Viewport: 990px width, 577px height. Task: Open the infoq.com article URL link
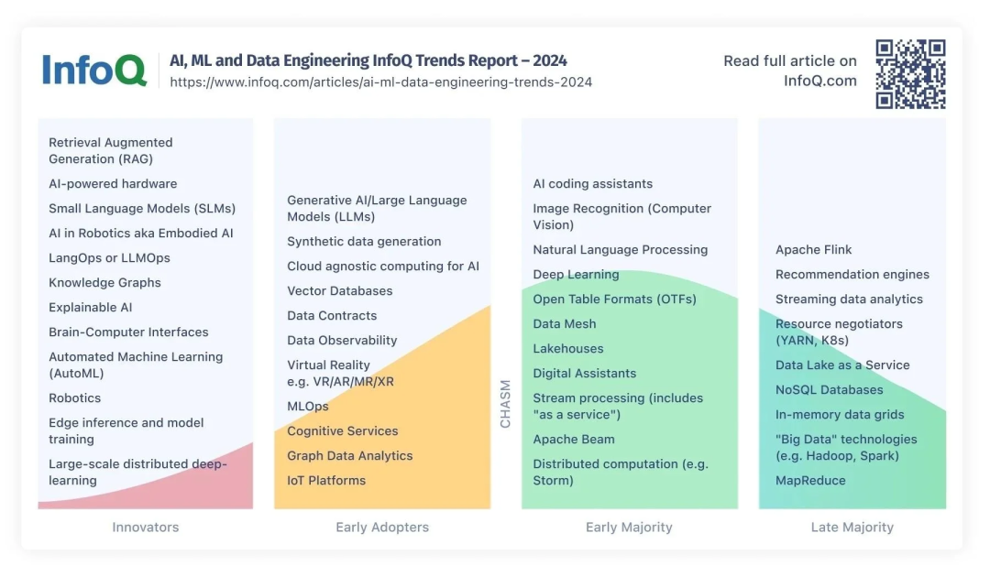(380, 82)
